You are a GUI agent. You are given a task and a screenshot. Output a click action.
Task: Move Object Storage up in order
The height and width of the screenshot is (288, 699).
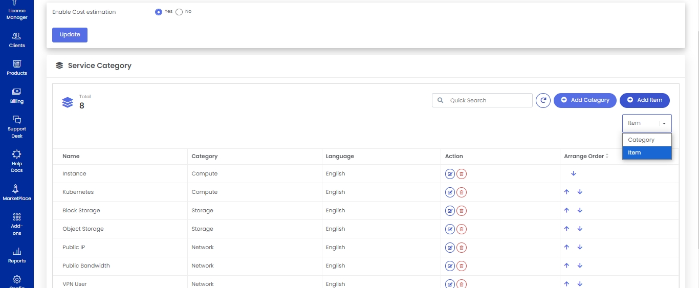[x=566, y=229]
